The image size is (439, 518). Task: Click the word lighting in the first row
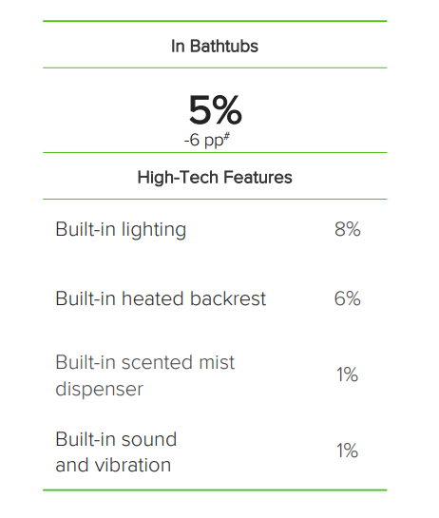click(x=154, y=230)
